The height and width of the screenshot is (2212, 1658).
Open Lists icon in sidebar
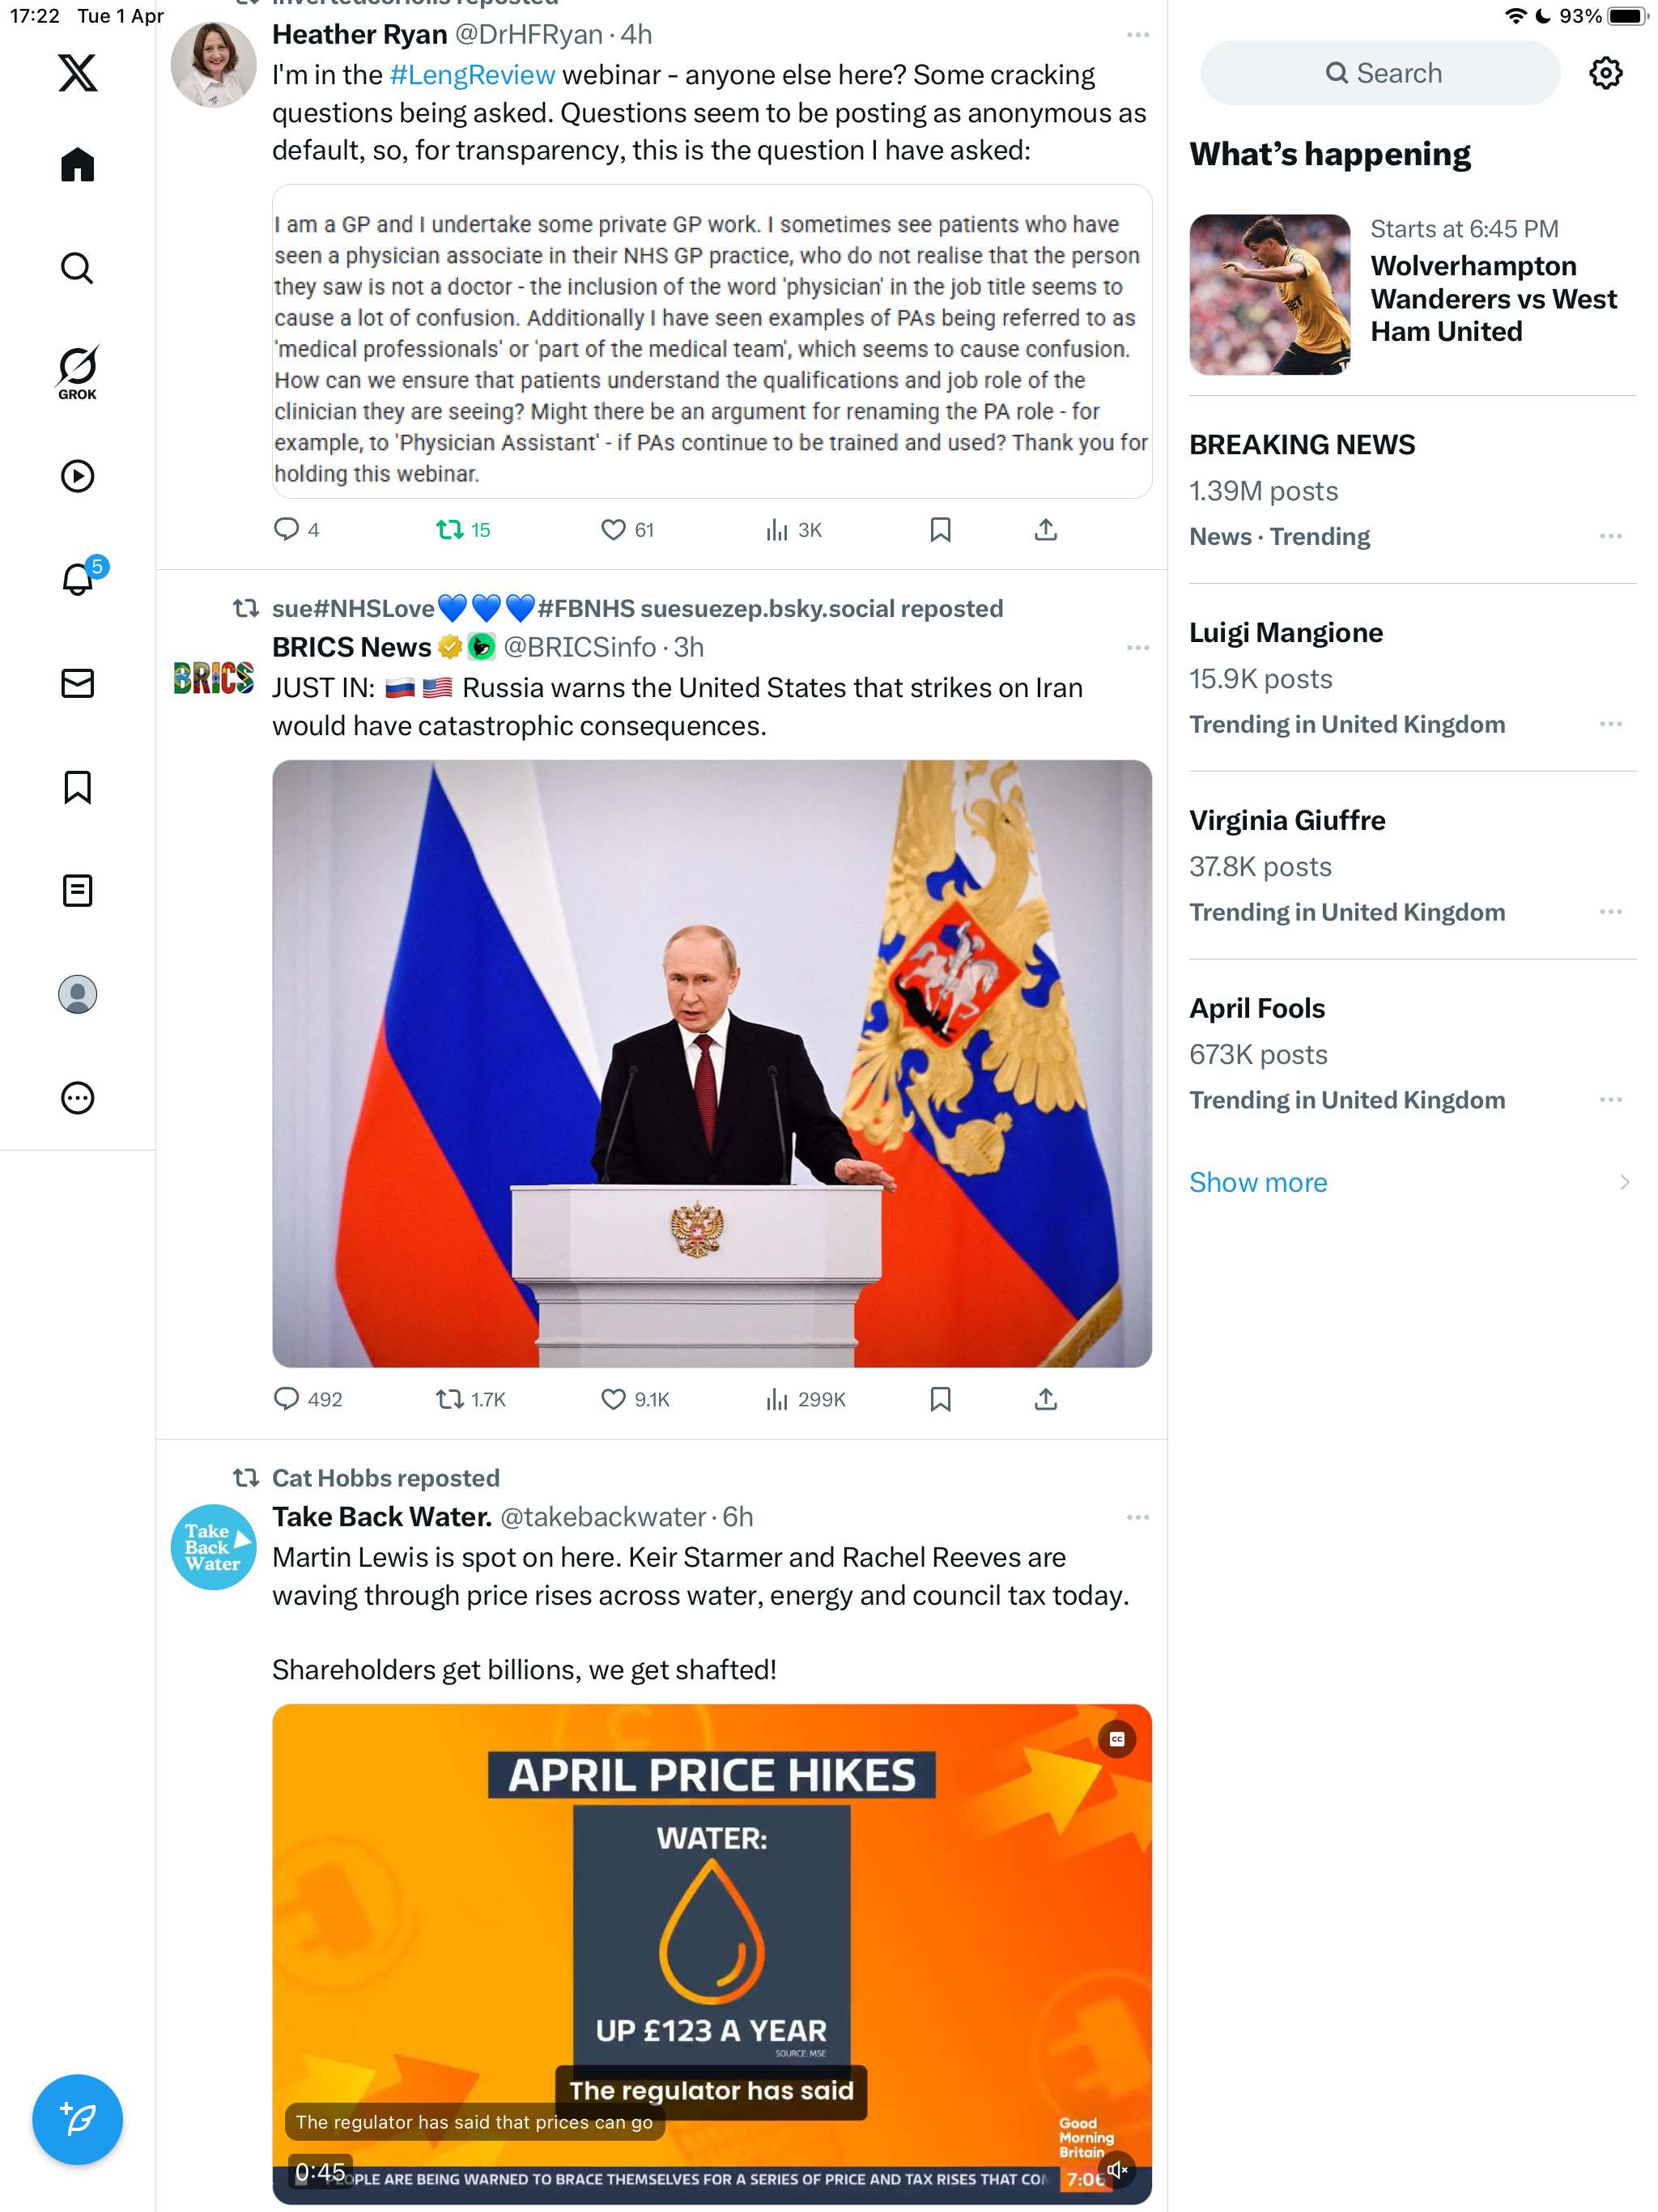[x=77, y=890]
